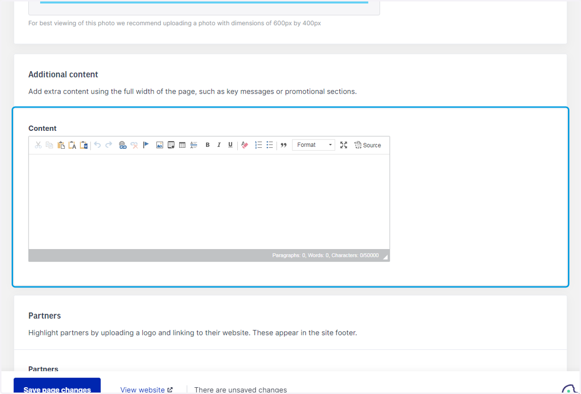
Task: Click Save page changes button
Action: pos(57,386)
